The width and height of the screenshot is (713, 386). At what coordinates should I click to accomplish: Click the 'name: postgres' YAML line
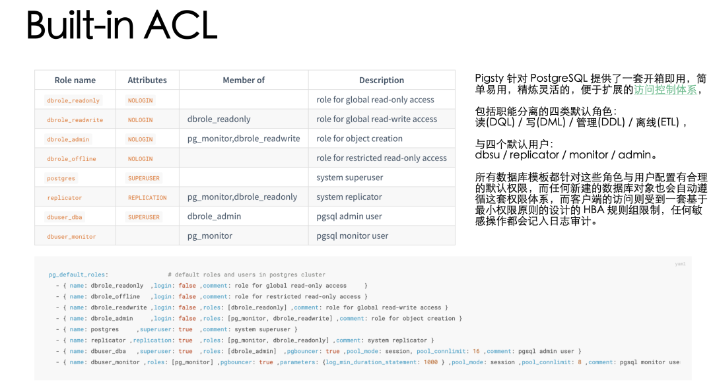click(x=176, y=329)
